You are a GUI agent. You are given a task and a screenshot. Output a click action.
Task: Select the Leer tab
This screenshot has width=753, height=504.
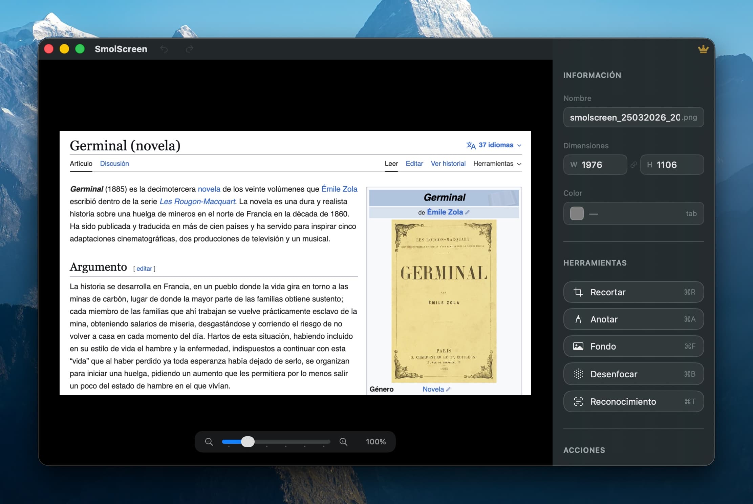pos(391,164)
